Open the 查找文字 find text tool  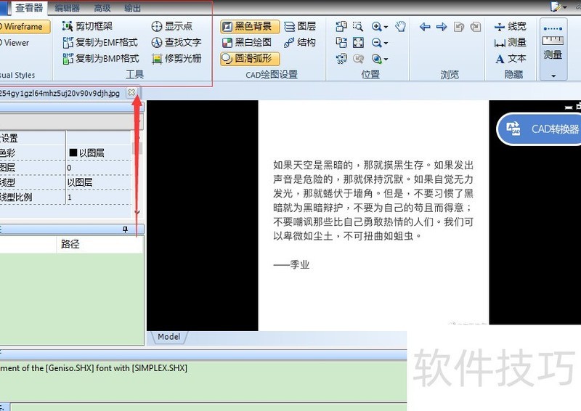pyautogui.click(x=176, y=42)
